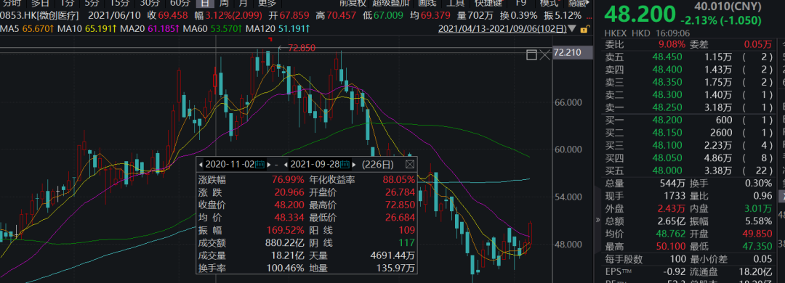785x283 pixels.
Task: Select the 60分 period tab
Action: [x=180, y=3]
